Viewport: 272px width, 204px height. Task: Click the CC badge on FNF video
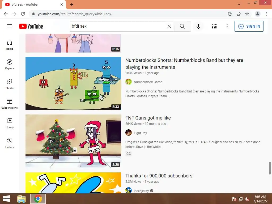point(129,154)
